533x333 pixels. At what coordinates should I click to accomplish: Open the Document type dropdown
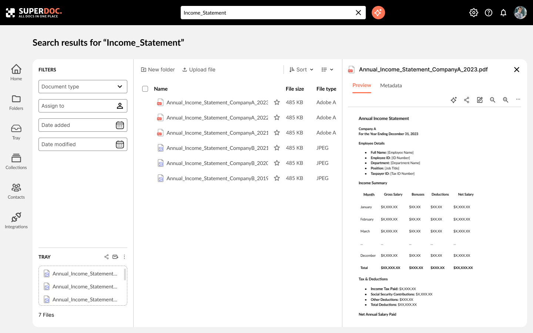pos(83,87)
